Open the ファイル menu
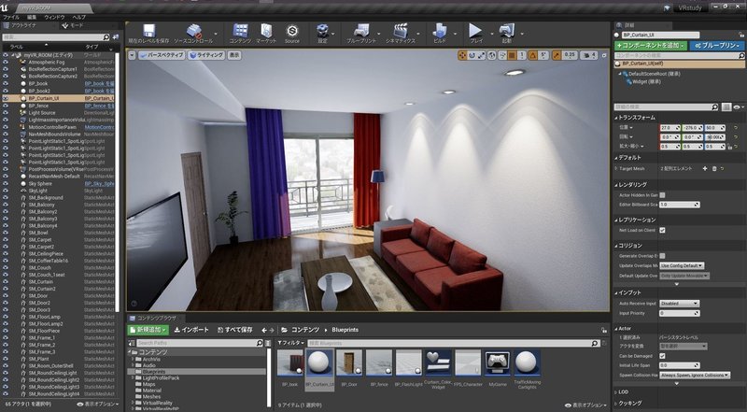Image resolution: width=747 pixels, height=412 pixels. click(x=11, y=17)
